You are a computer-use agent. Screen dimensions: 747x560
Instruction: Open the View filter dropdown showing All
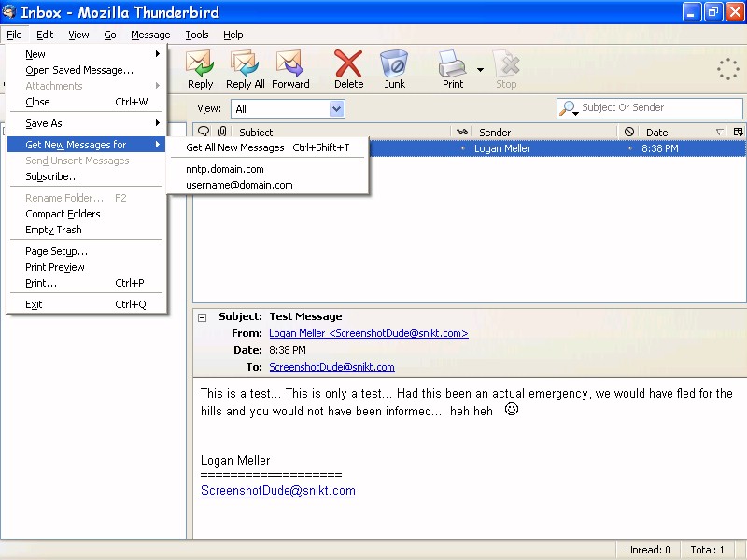point(288,108)
